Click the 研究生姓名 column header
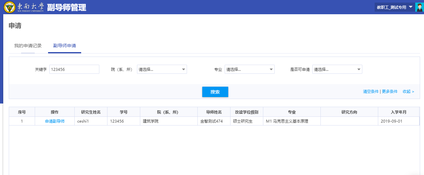The width and height of the screenshot is (424, 175). click(91, 112)
